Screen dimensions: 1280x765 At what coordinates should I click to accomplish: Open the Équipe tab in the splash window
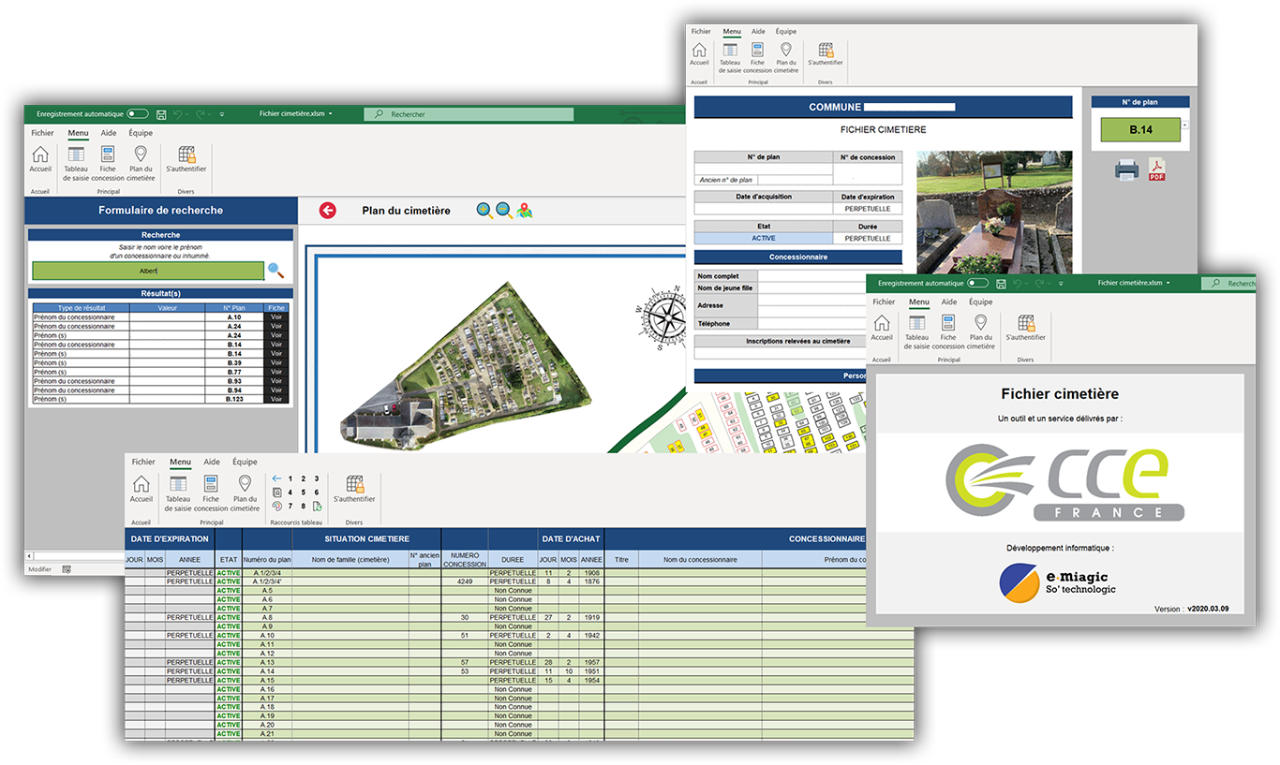(x=981, y=302)
